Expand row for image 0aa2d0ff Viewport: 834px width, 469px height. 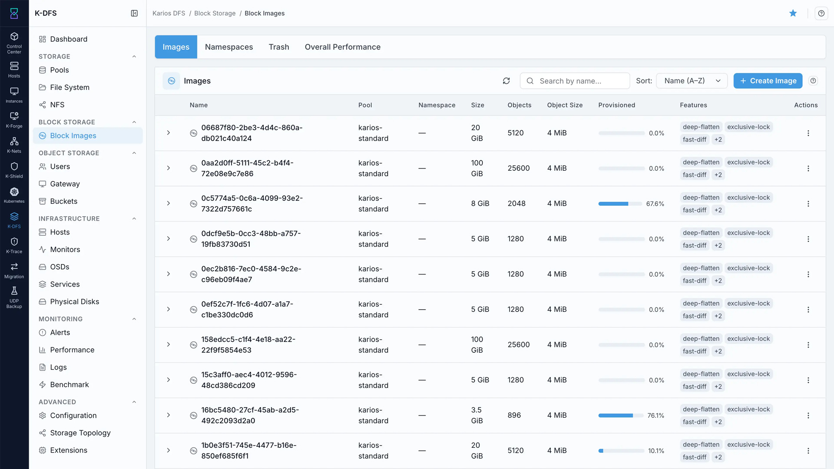(x=169, y=168)
